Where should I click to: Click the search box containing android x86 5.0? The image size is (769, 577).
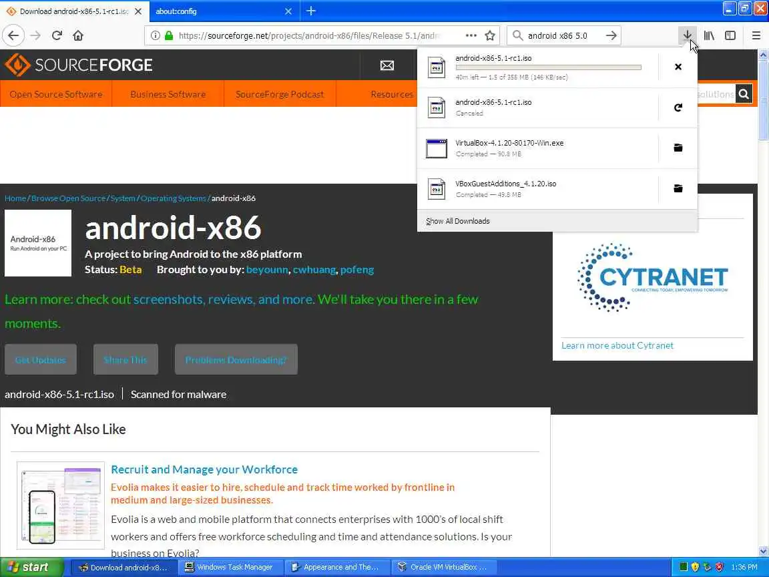[563, 35]
